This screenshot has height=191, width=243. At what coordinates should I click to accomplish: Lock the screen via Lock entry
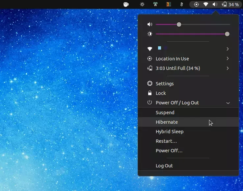[188, 93]
